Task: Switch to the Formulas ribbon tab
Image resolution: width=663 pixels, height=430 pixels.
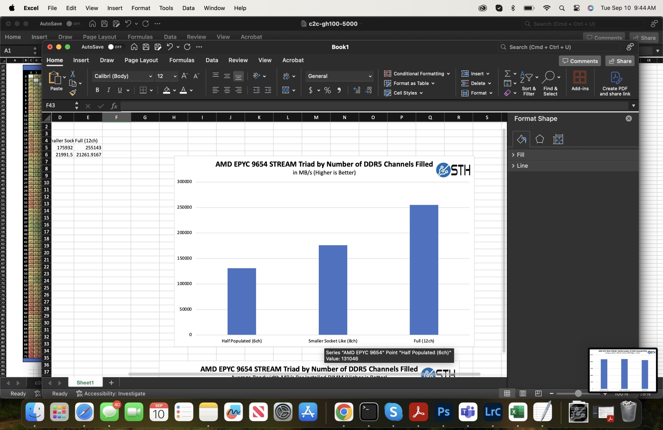Action: point(182,60)
